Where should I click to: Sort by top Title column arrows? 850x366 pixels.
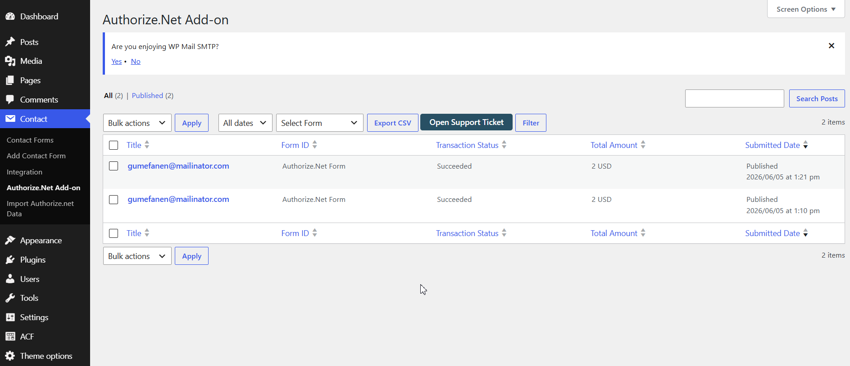coord(147,145)
